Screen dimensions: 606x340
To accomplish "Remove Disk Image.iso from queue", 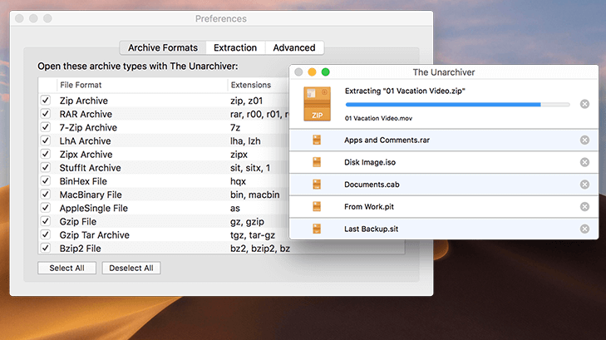I will [x=584, y=162].
